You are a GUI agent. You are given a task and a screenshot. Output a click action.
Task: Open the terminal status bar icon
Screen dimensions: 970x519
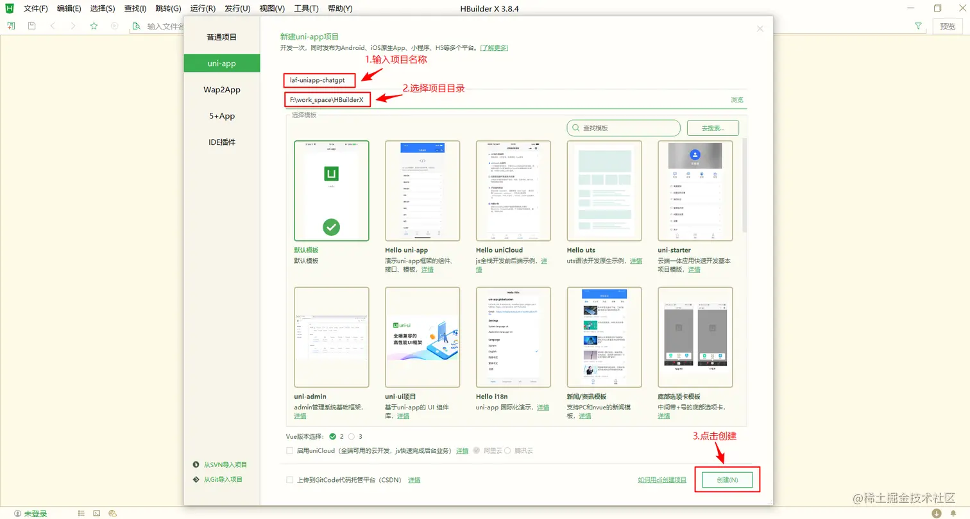pyautogui.click(x=97, y=513)
